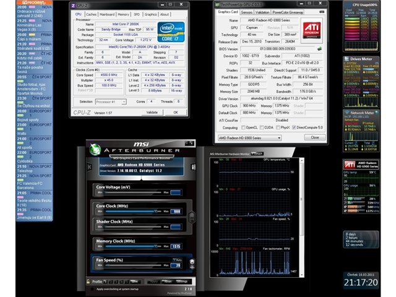Click the Close button in GPU-Z
The height and width of the screenshot is (297, 396).
(315, 137)
